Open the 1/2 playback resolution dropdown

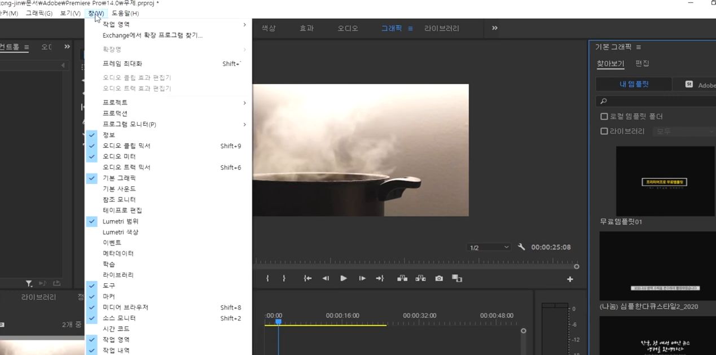489,247
